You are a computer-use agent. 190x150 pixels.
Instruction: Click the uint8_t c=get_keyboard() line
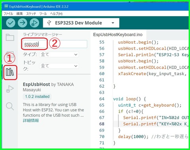(x=150, y=105)
